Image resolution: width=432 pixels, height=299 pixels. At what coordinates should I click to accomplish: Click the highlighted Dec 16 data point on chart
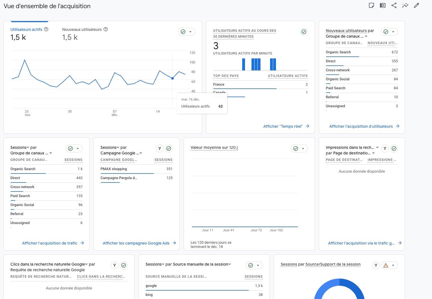pyautogui.click(x=172, y=78)
